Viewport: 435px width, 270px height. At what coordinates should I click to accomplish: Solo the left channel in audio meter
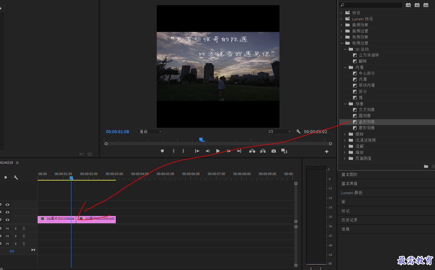pyautogui.click(x=311, y=268)
